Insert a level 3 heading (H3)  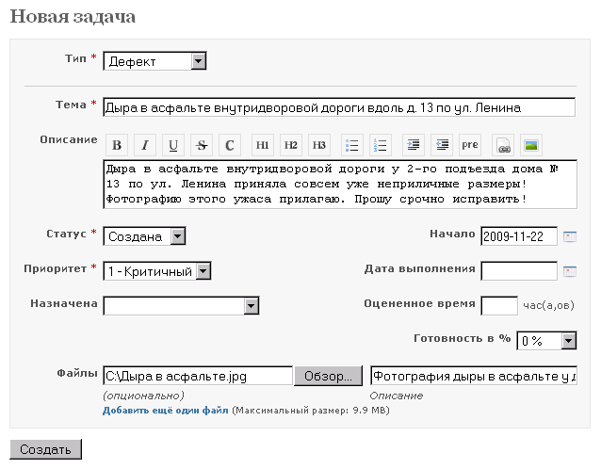(319, 145)
